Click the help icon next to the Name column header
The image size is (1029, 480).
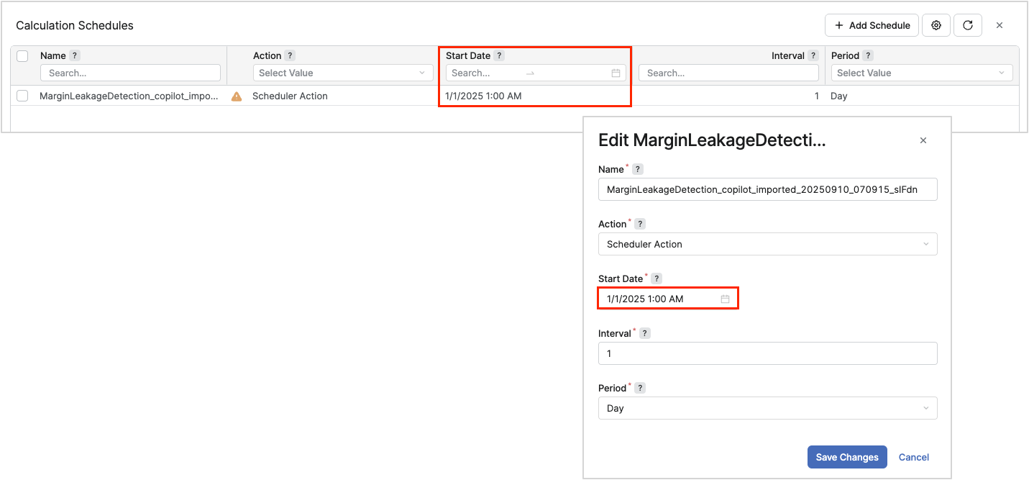click(x=75, y=55)
